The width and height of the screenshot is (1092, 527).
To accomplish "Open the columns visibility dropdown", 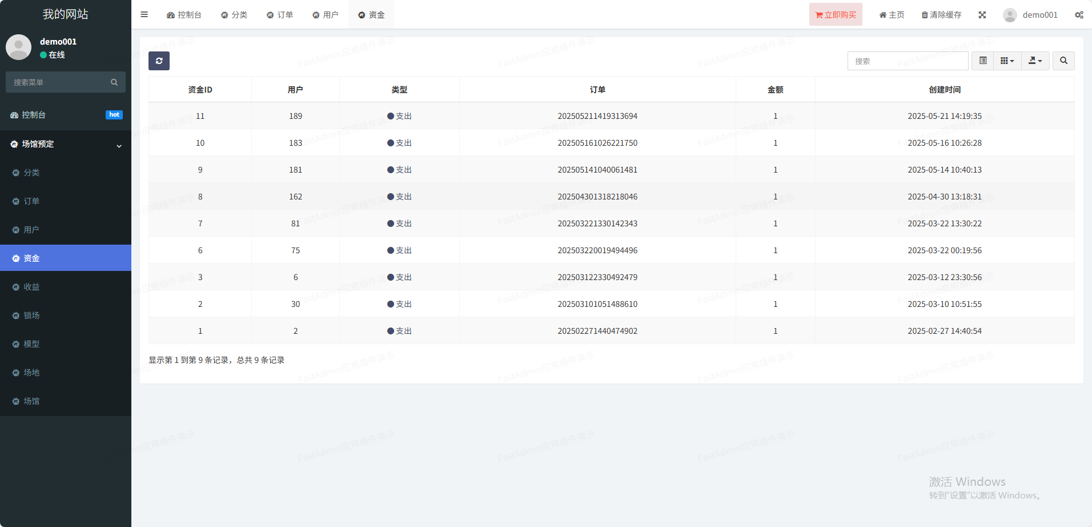I will point(1007,61).
